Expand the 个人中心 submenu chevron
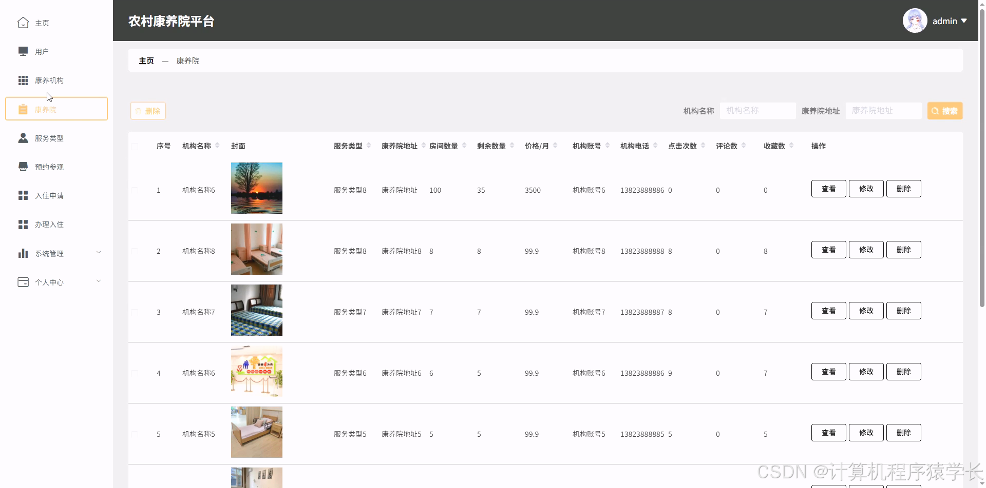 pos(99,281)
